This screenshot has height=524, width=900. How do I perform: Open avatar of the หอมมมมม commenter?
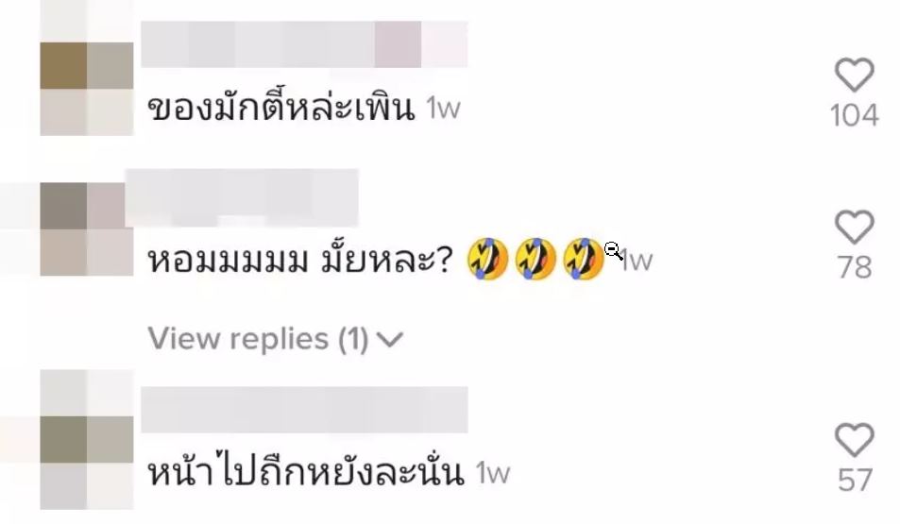click(x=87, y=229)
